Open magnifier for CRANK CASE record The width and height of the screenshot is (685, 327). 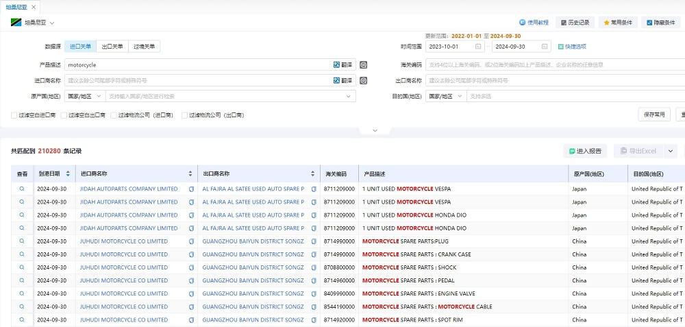point(22,254)
